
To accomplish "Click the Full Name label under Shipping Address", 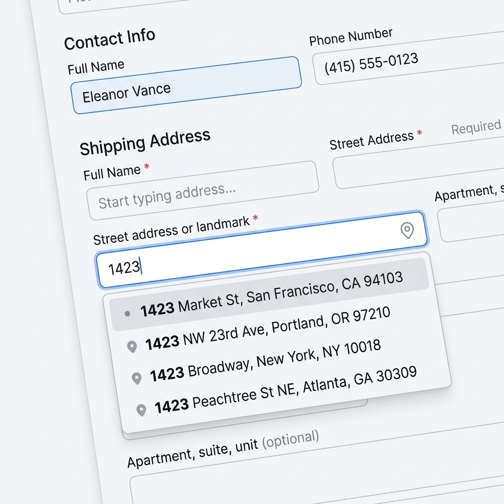I will [x=112, y=173].
